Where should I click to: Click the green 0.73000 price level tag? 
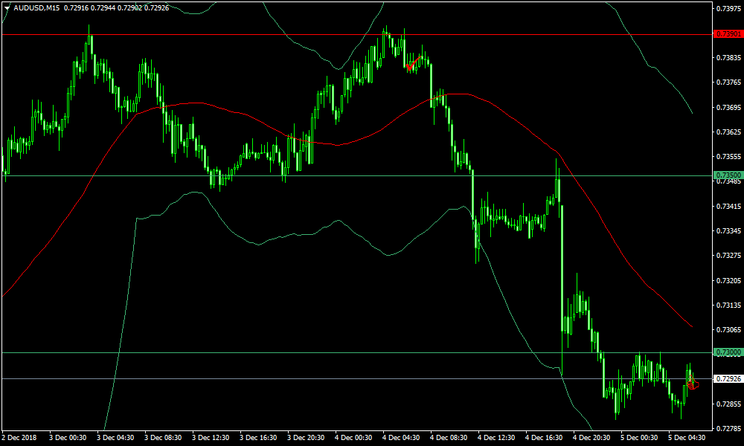[728, 352]
